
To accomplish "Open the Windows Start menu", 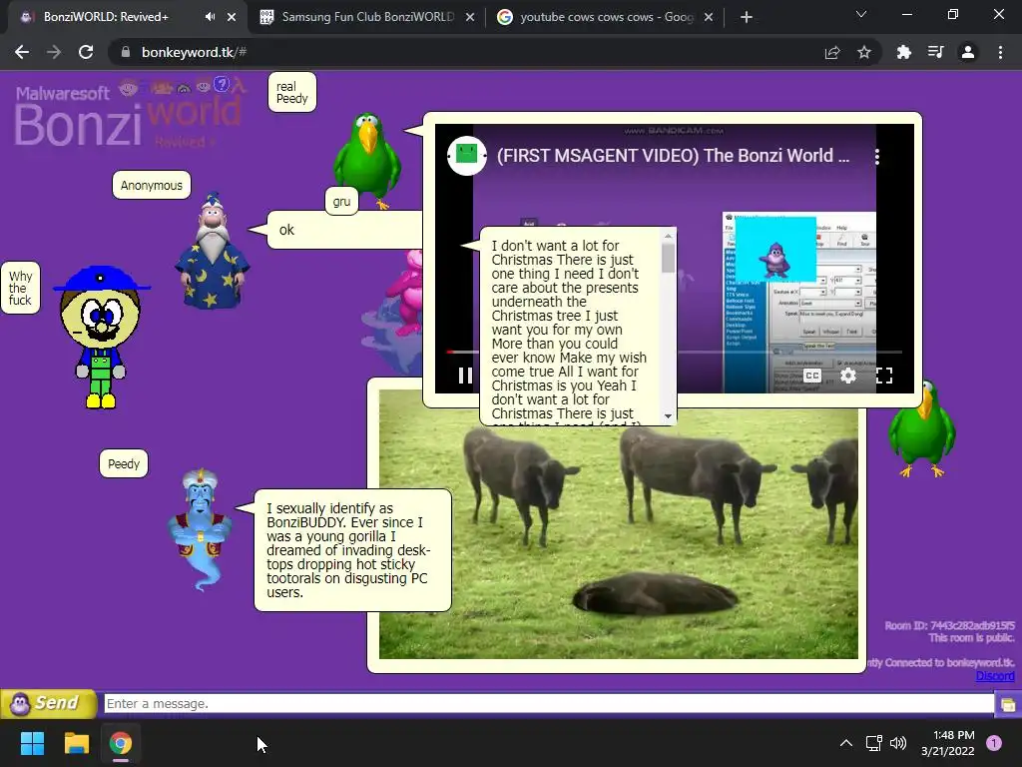I will coord(32,743).
